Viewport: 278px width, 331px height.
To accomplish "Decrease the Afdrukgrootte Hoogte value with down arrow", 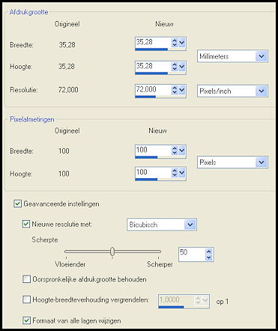I will click(x=175, y=69).
